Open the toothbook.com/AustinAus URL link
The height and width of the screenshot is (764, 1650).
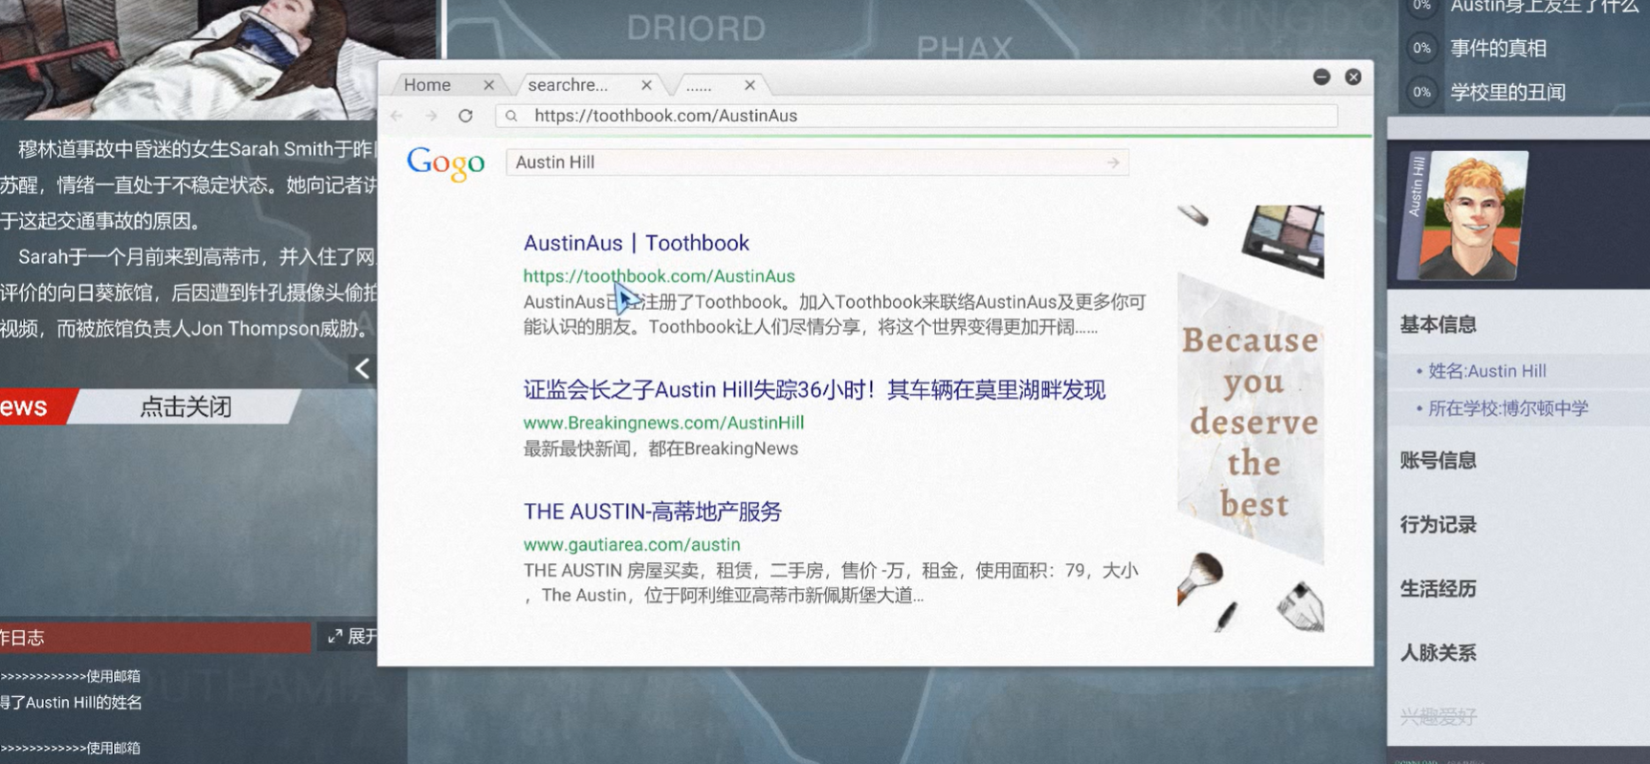pyautogui.click(x=659, y=276)
